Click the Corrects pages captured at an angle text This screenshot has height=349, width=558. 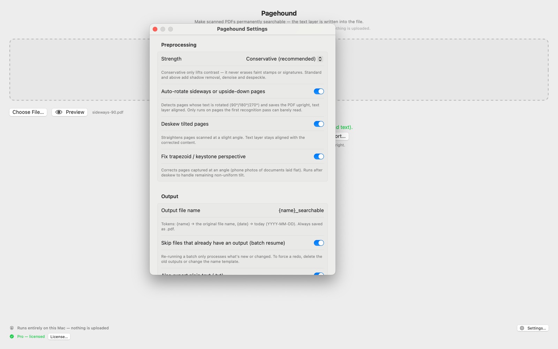[242, 172]
